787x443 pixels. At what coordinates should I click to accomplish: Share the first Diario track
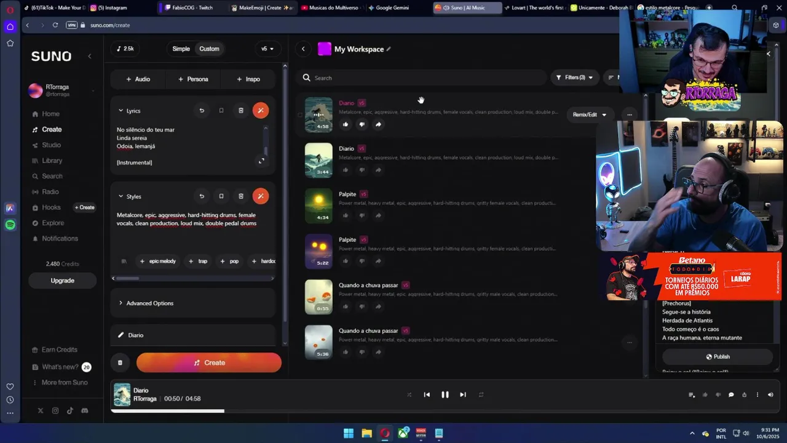coord(378,124)
